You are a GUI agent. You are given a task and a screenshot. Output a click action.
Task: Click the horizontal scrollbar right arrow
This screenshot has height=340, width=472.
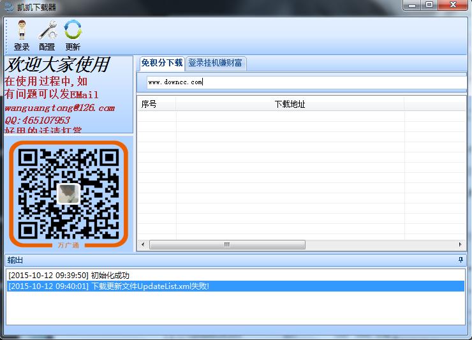461,244
